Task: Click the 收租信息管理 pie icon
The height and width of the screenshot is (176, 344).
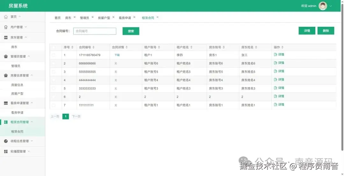Action: 6,141
